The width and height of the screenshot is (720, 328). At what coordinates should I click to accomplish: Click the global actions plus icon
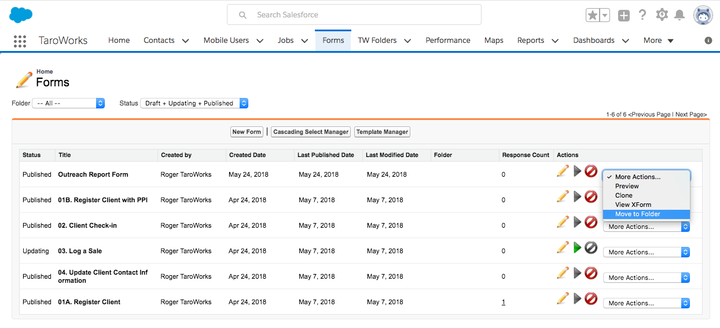(x=623, y=16)
